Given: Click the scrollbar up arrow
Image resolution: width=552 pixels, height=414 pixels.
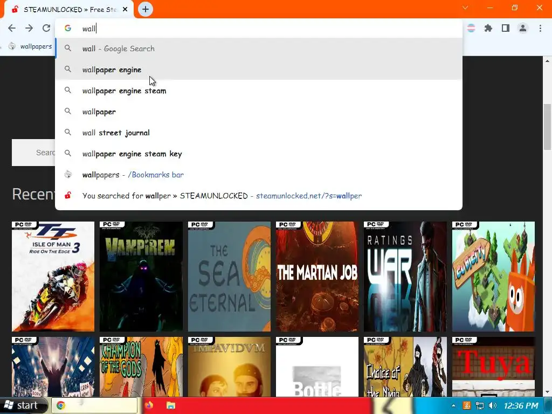Looking at the screenshot, I should [x=547, y=60].
